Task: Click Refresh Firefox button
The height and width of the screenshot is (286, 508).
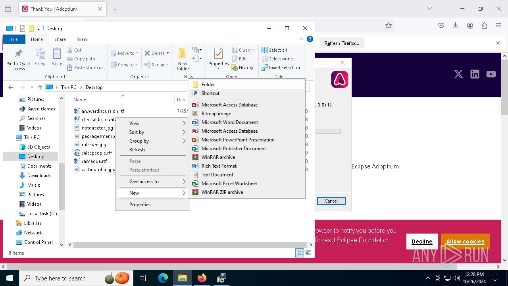Action: click(342, 43)
